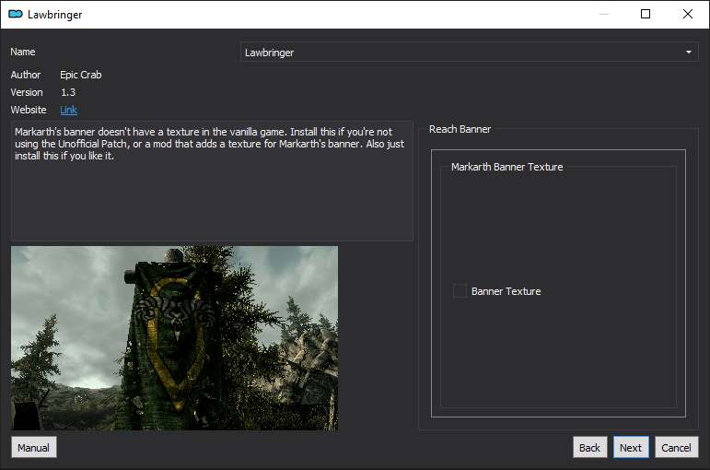Click the Lawbringer app icon in title bar
Screen dimensions: 710x470
[x=16, y=14]
